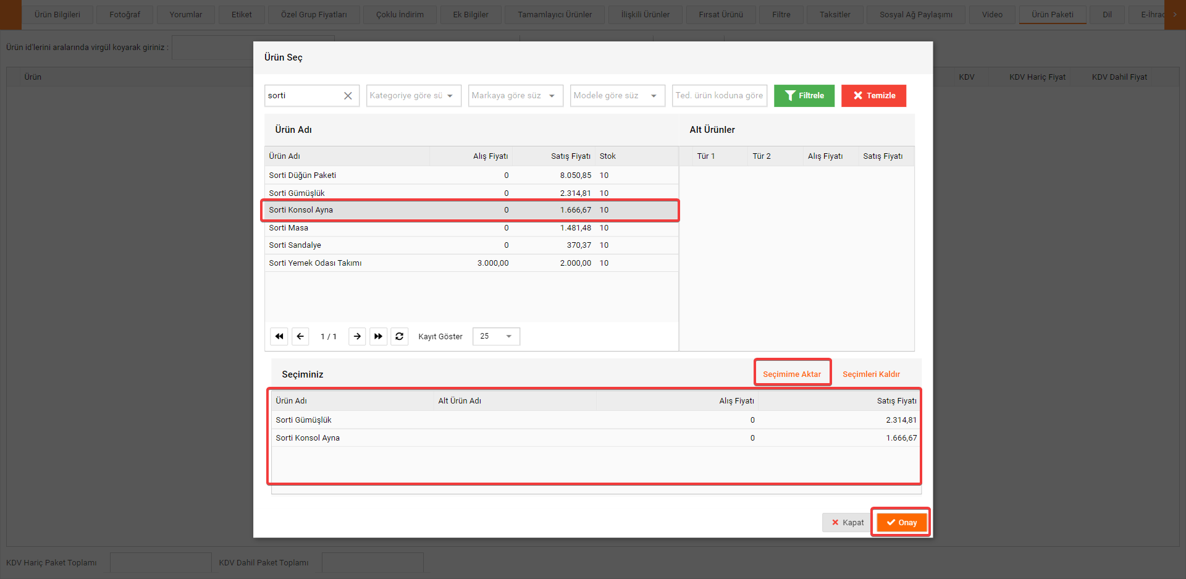Click the green Filtrele button
The image size is (1186, 579).
(804, 96)
